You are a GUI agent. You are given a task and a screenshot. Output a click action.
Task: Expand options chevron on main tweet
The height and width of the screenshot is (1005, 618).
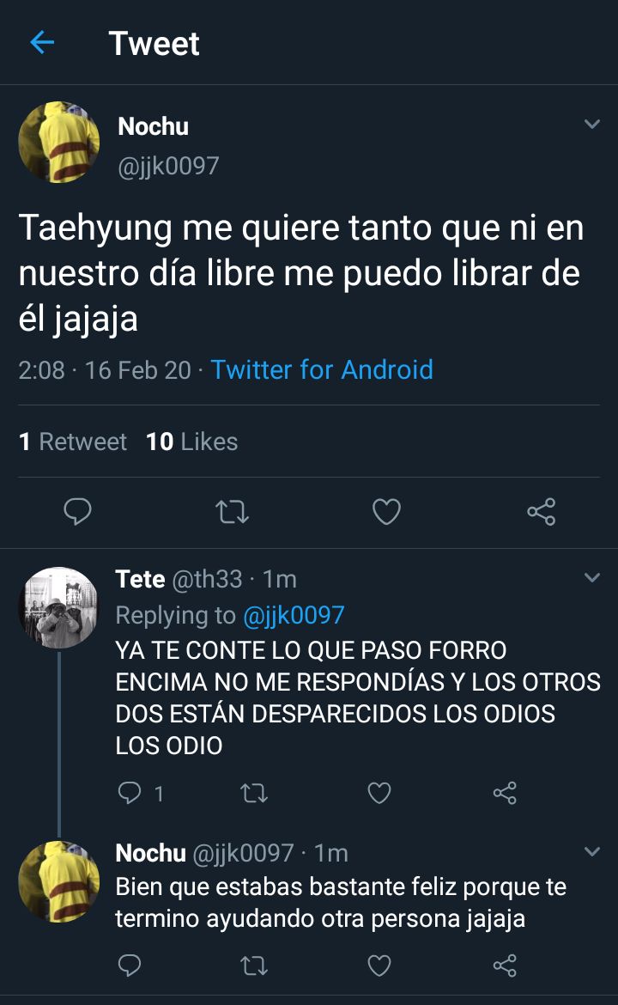point(592,124)
